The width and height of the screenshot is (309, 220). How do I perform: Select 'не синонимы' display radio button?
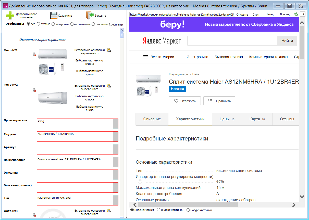[x=72, y=24]
